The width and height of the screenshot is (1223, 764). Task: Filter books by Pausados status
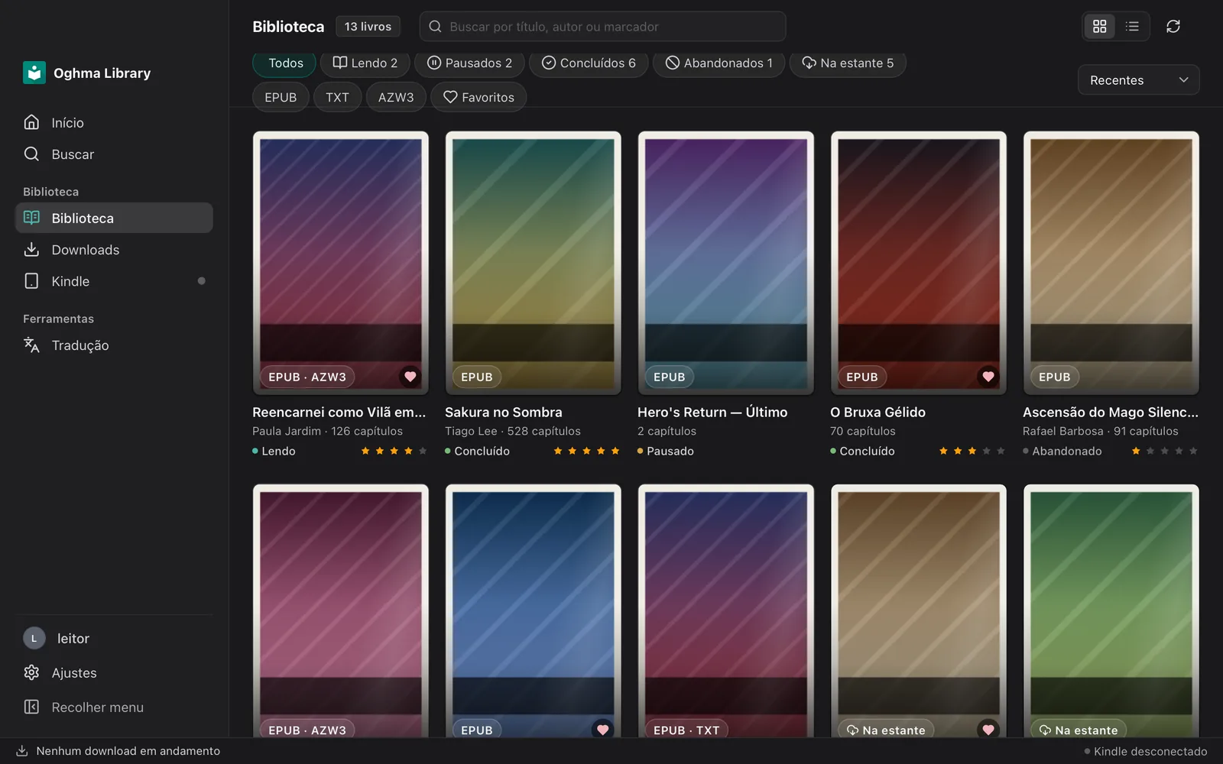pos(469,63)
